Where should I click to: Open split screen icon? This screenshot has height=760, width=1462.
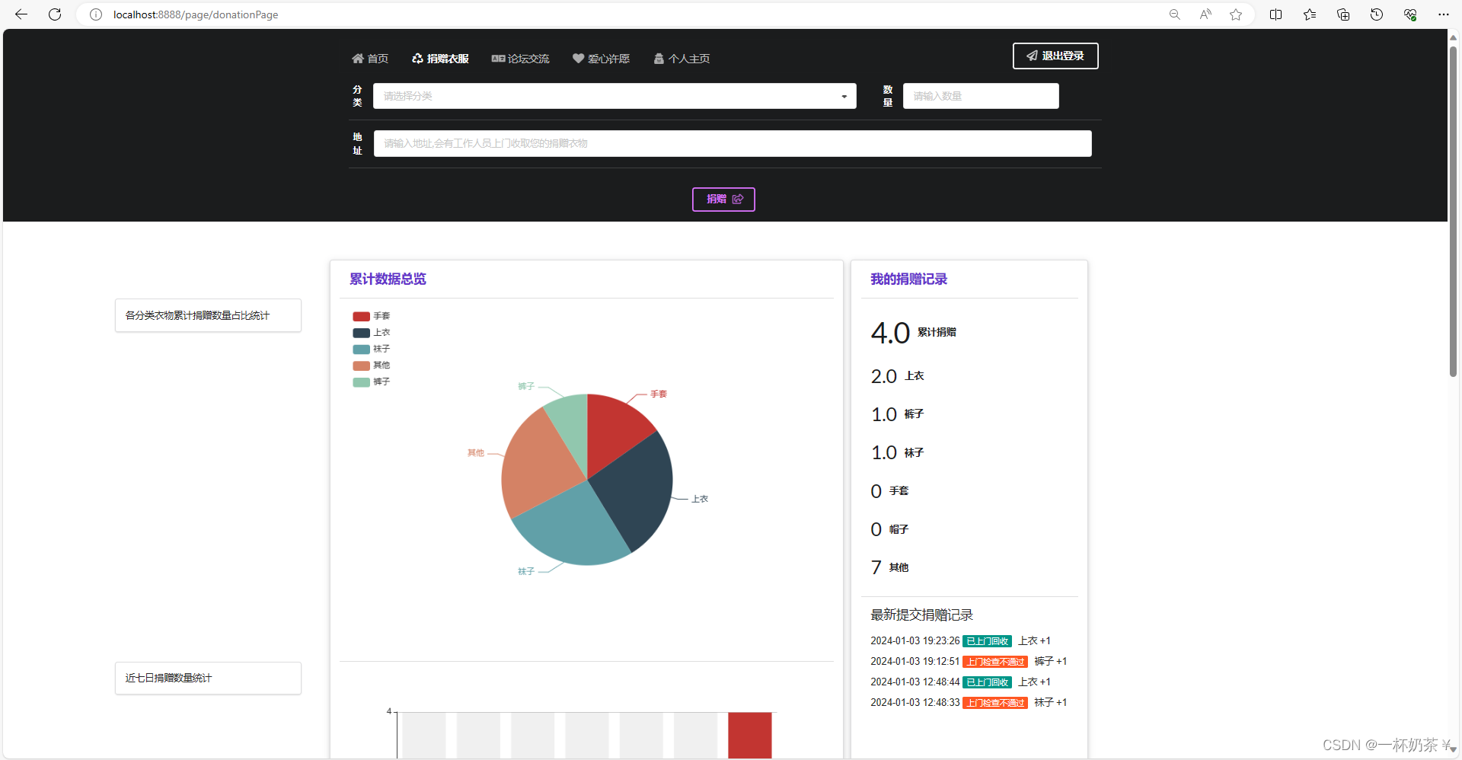point(1276,14)
